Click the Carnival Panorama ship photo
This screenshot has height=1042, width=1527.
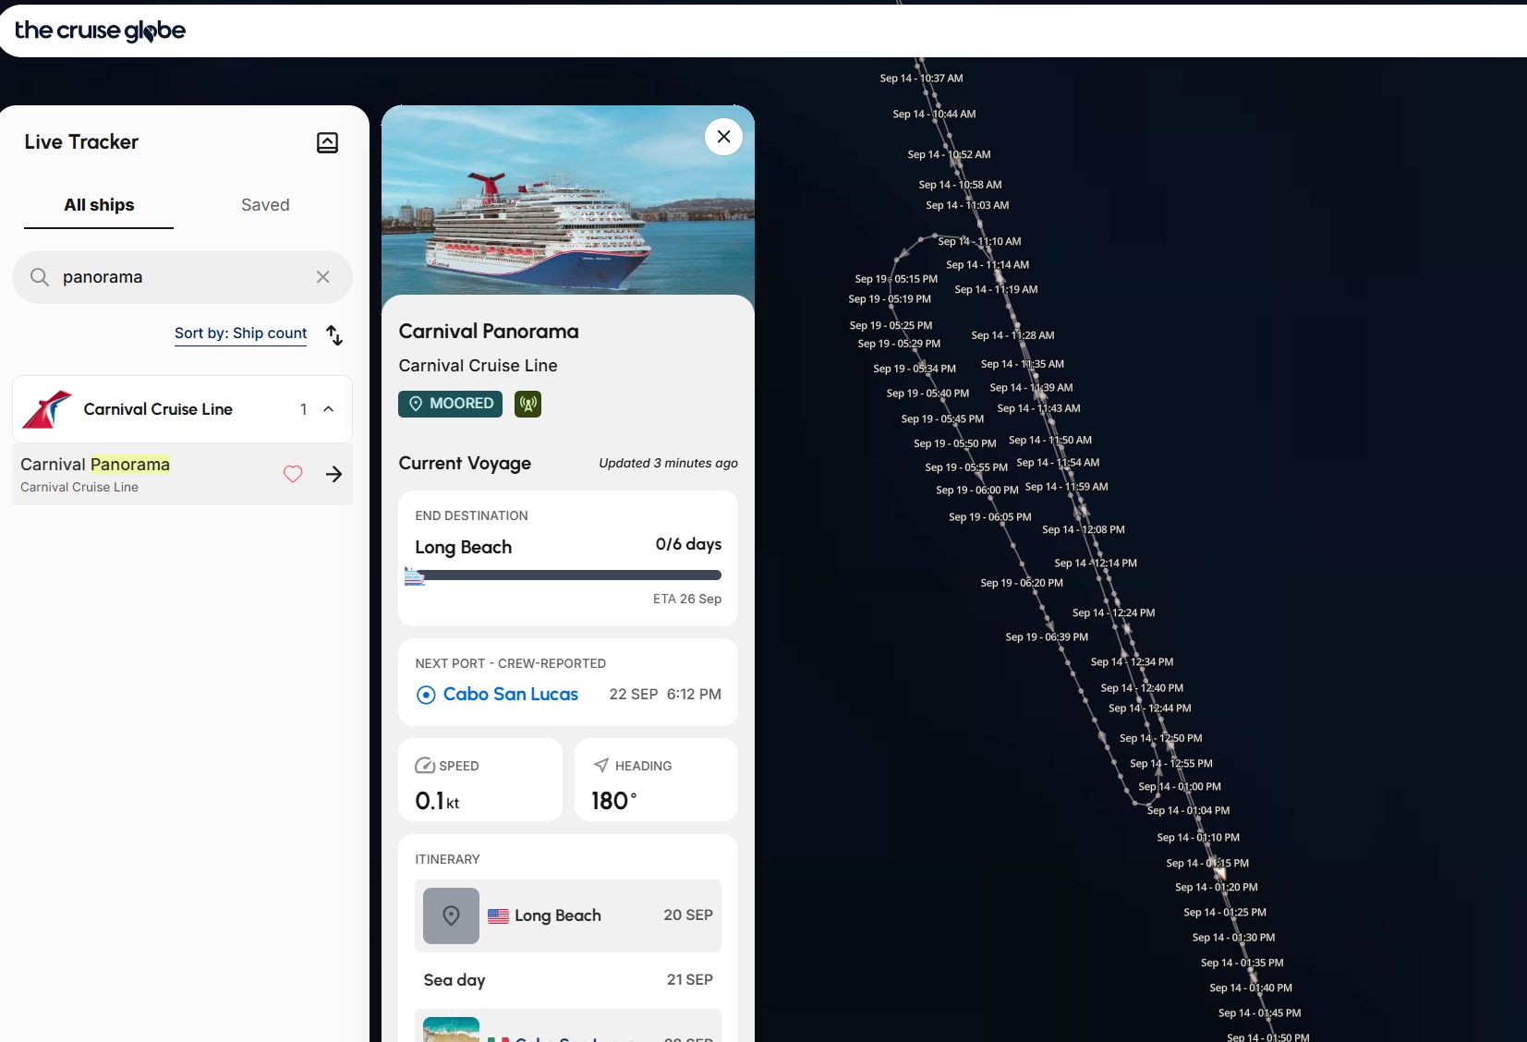pyautogui.click(x=568, y=200)
